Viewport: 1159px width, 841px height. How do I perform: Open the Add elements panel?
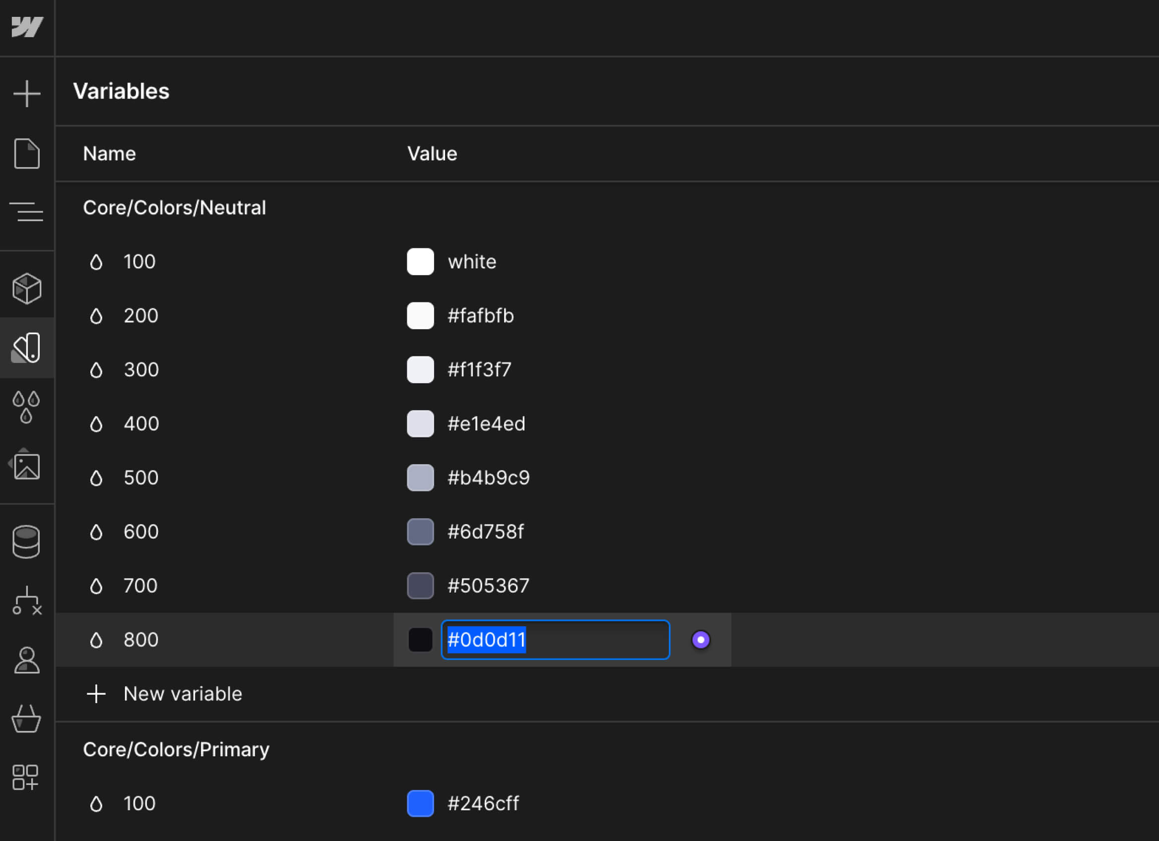27,93
